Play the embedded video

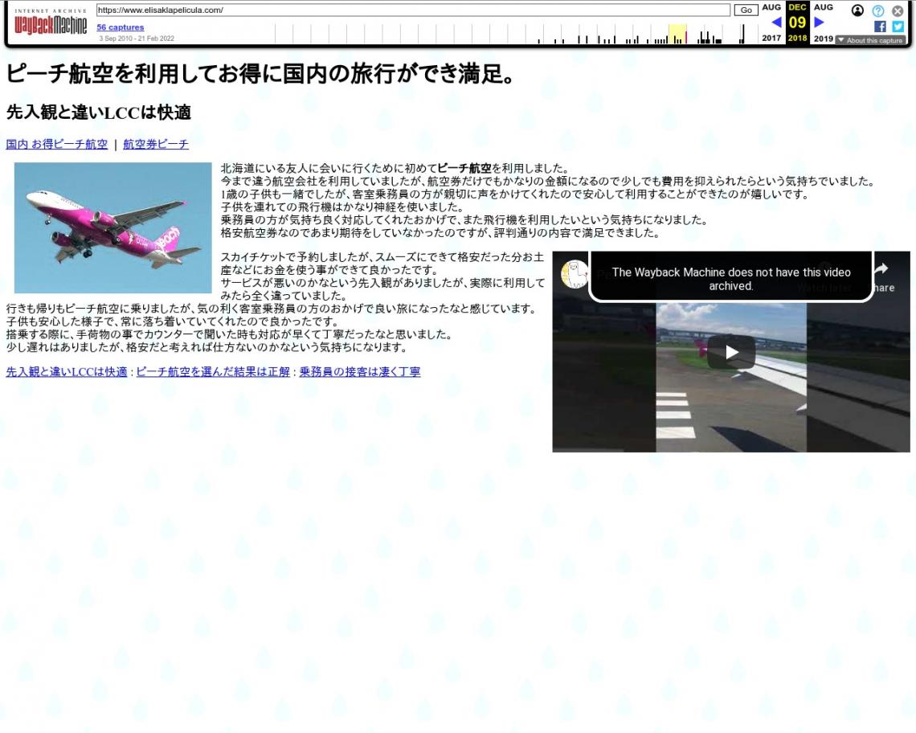point(731,352)
